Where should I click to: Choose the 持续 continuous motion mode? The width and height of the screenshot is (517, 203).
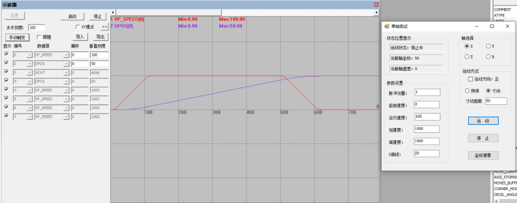pos(467,90)
